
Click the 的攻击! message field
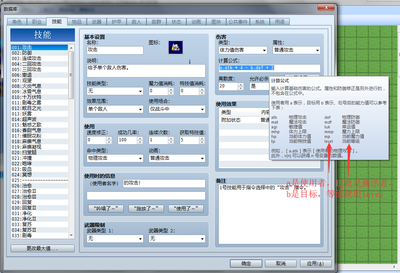[164, 183]
